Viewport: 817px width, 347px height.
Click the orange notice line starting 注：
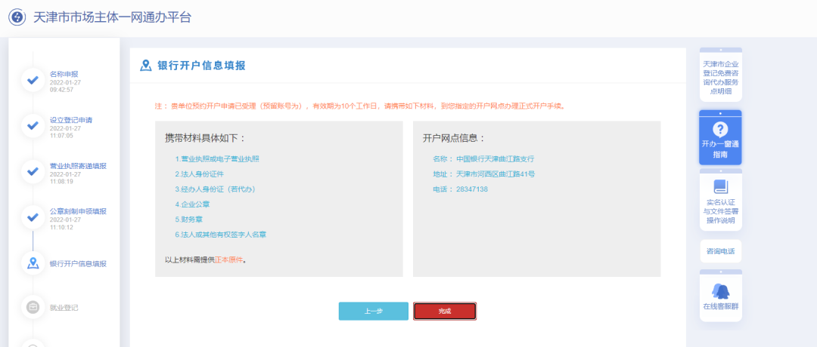tap(360, 106)
